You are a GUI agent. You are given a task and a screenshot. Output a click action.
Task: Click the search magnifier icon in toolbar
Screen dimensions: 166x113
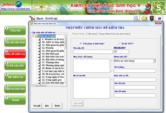pos(136,19)
